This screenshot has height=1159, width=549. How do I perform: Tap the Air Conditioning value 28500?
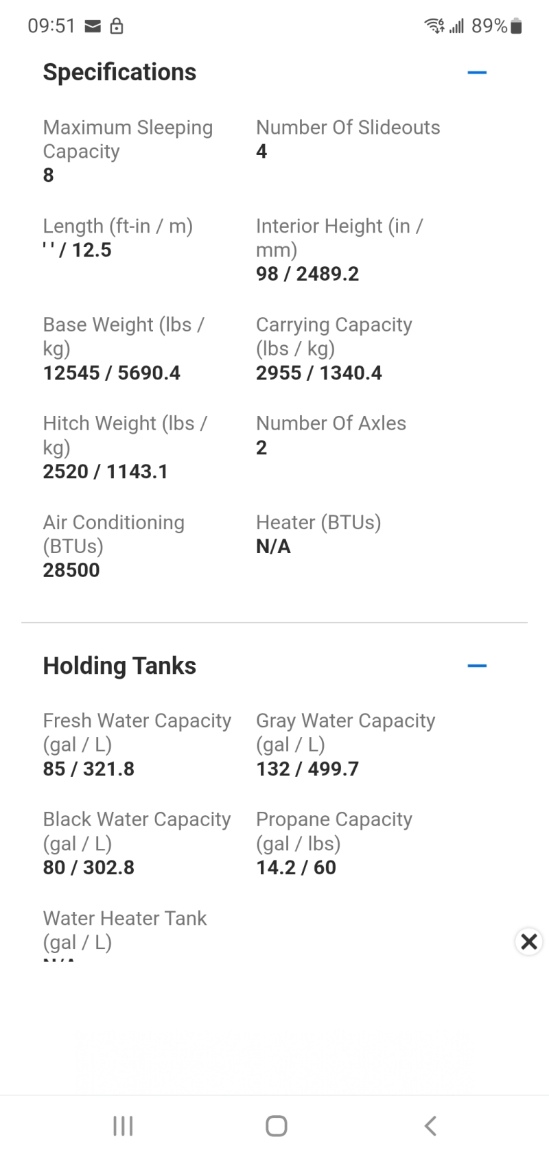(71, 570)
